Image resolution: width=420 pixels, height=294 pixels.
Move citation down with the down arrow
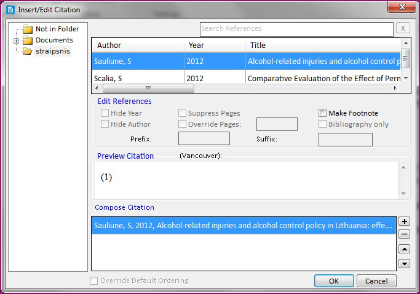click(404, 264)
